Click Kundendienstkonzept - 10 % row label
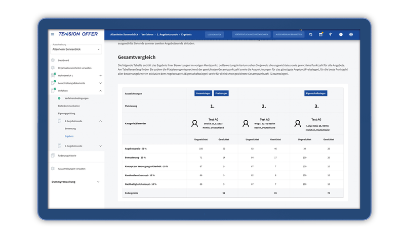405x244 pixels. tap(140, 175)
